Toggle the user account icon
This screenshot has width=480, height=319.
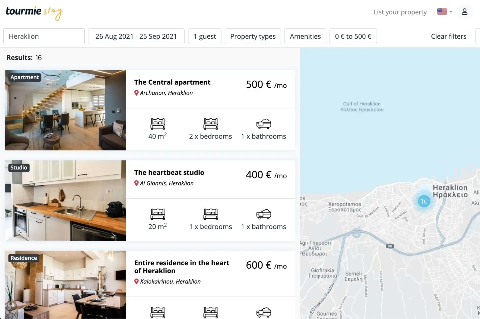[x=464, y=11]
